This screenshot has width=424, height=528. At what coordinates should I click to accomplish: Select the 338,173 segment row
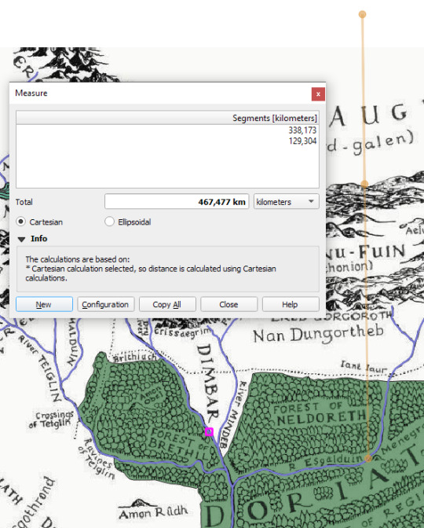pyautogui.click(x=167, y=130)
